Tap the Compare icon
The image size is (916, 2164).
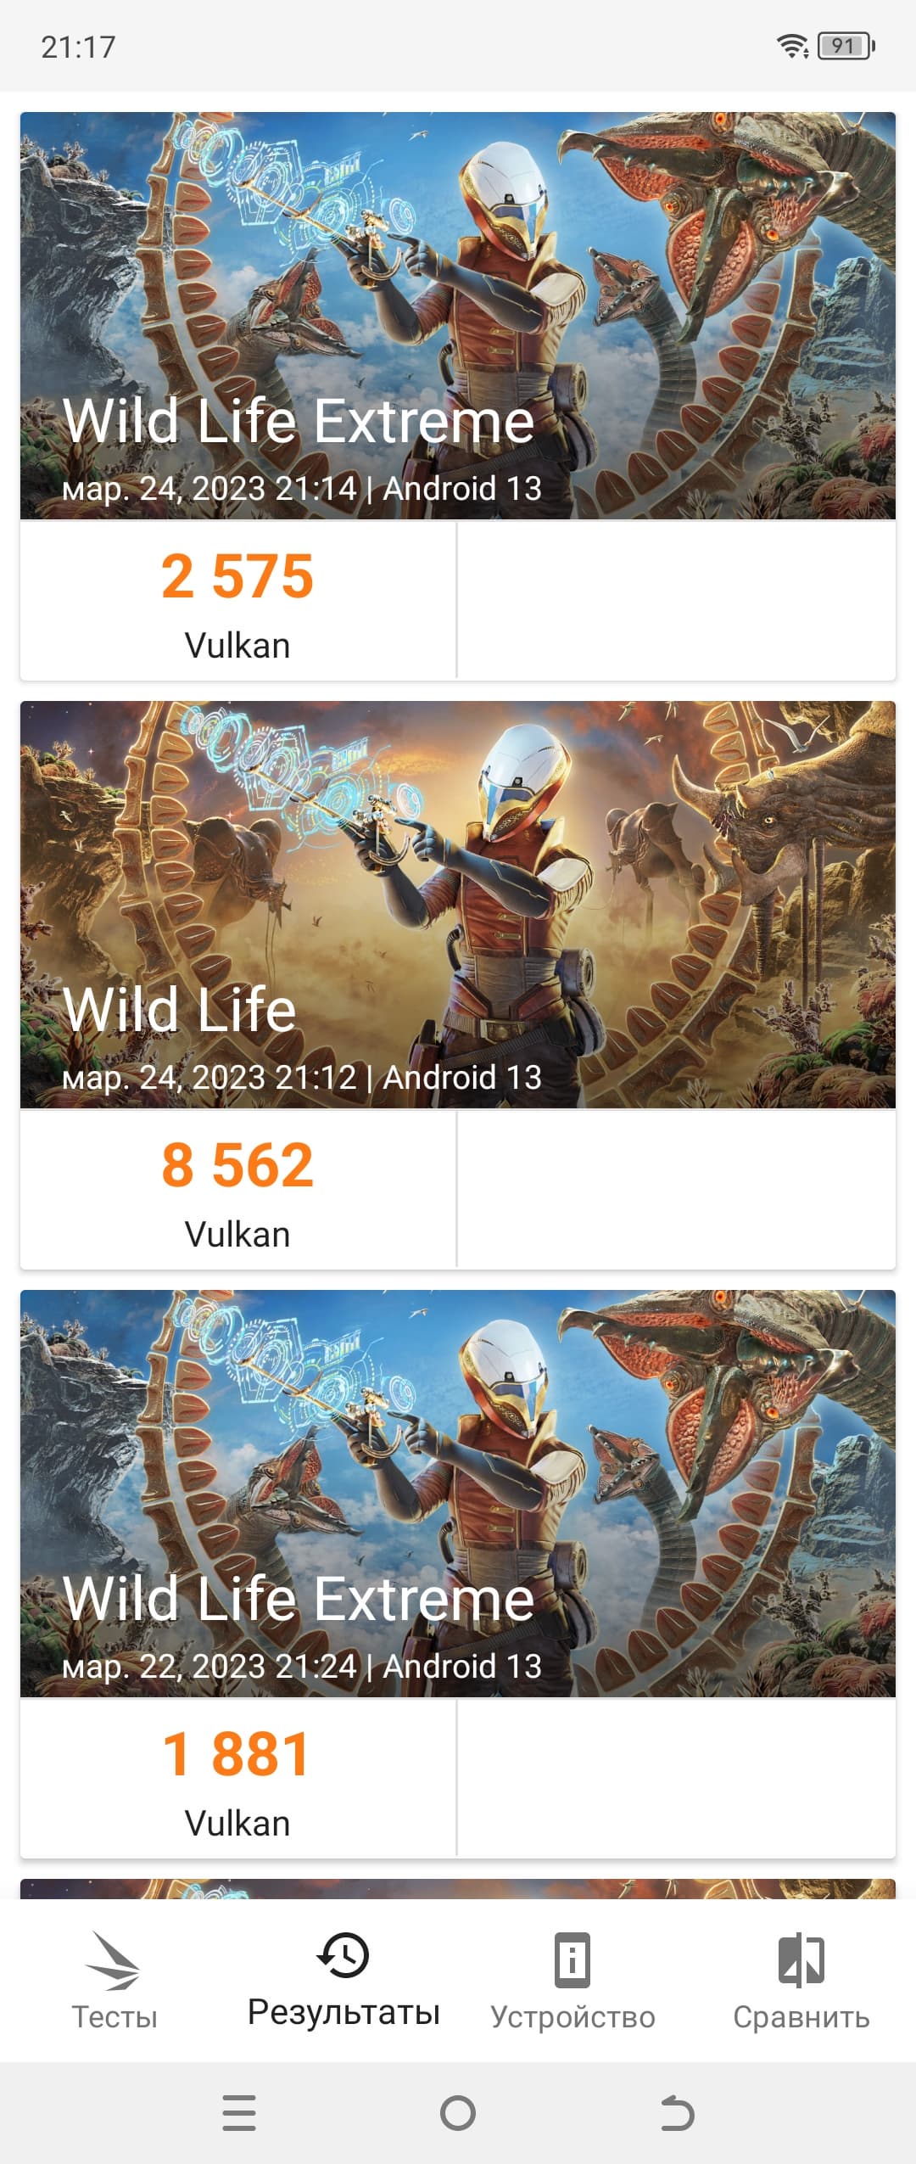click(801, 1960)
